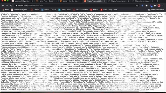166x93 pixels.
Task: Close the Home Page - Select tab
Action: tap(56, 1)
